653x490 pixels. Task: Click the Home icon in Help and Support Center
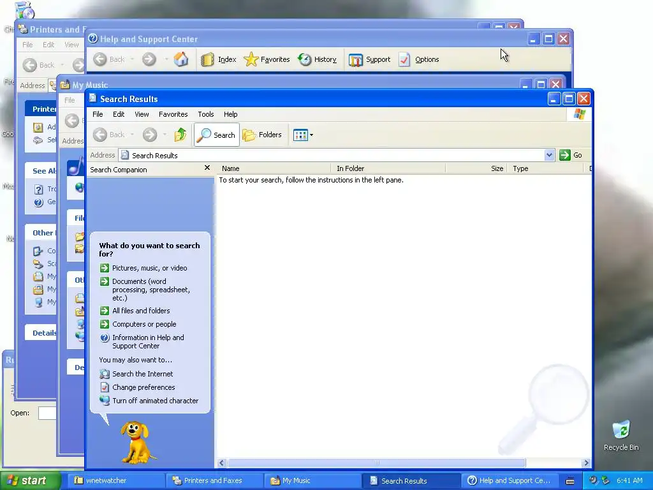pyautogui.click(x=180, y=59)
